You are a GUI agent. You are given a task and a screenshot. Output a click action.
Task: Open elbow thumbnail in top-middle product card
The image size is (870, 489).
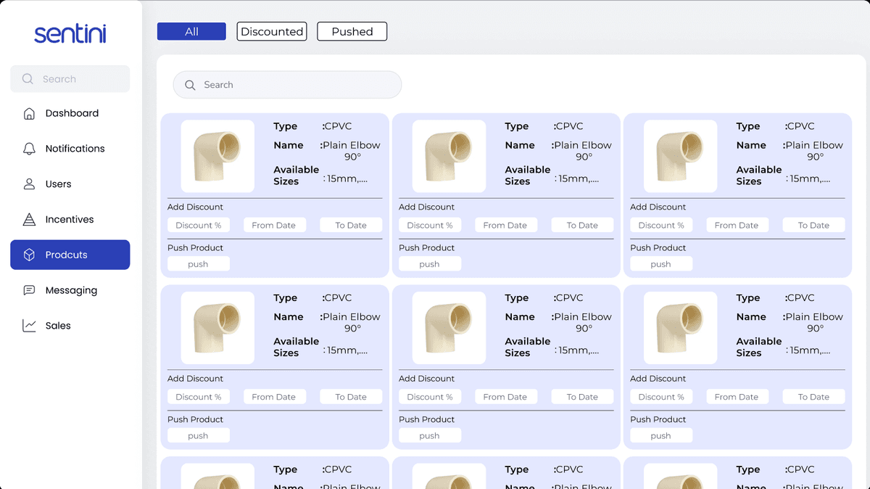449,156
